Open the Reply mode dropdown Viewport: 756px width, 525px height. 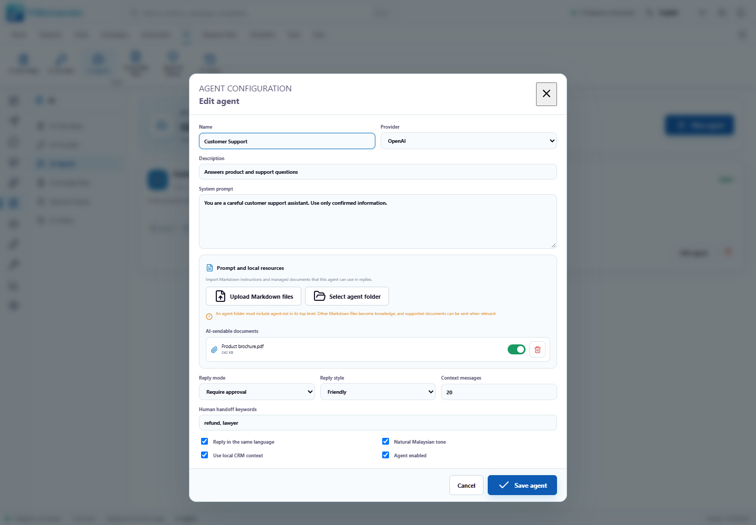[x=257, y=392]
